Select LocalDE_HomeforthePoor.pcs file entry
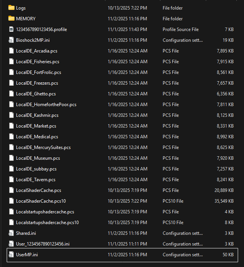Image resolution: width=244 pixels, height=267 pixels. point(46,104)
